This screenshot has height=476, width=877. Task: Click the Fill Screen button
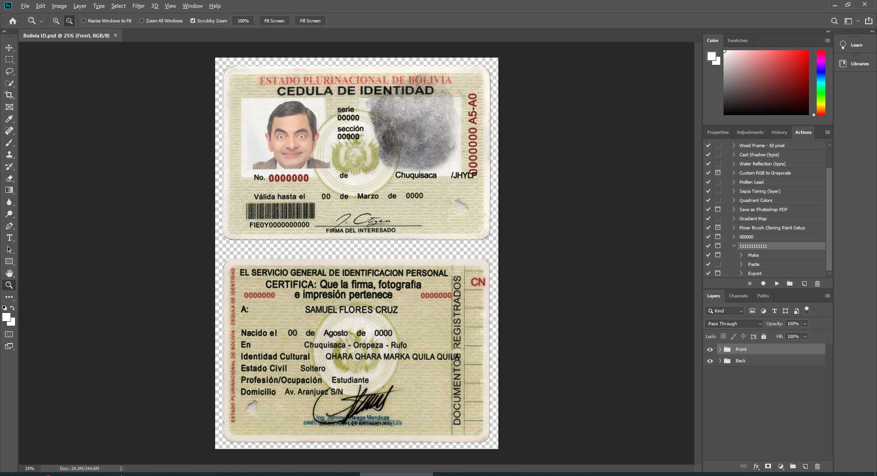pos(310,21)
